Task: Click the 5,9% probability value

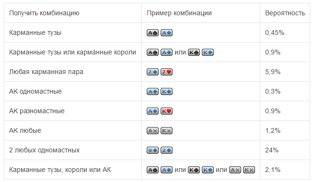Action: pyautogui.click(x=273, y=72)
